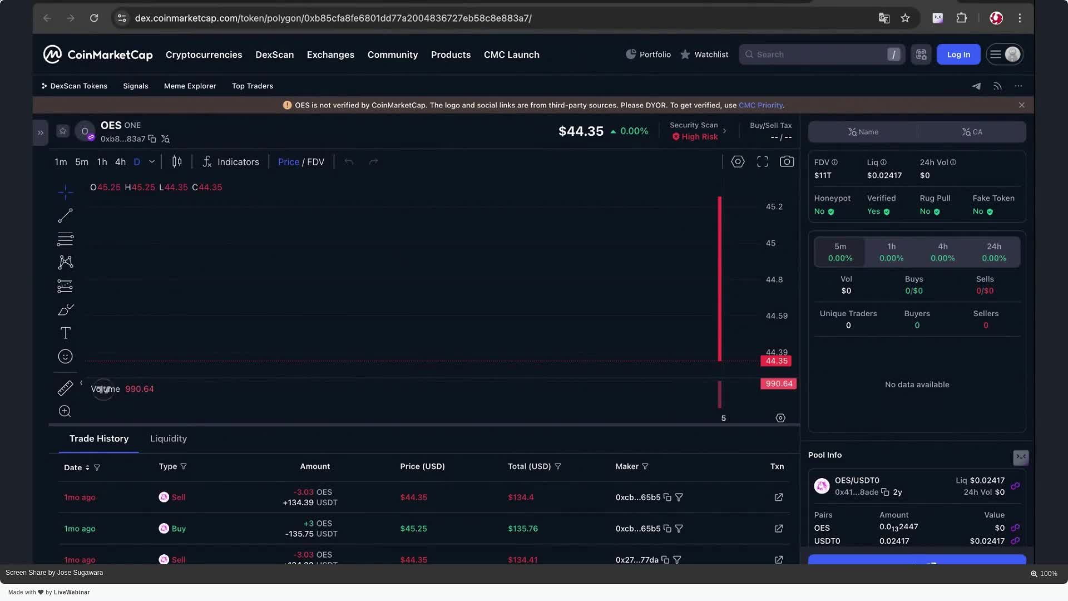
Task: Copy the OES contract address
Action: 152,139
